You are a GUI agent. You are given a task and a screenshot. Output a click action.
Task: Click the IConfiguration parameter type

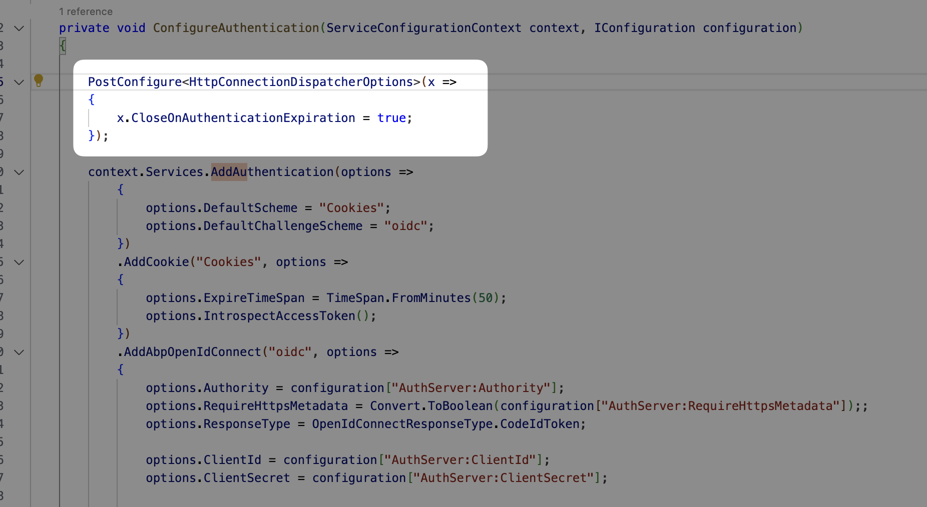point(644,28)
